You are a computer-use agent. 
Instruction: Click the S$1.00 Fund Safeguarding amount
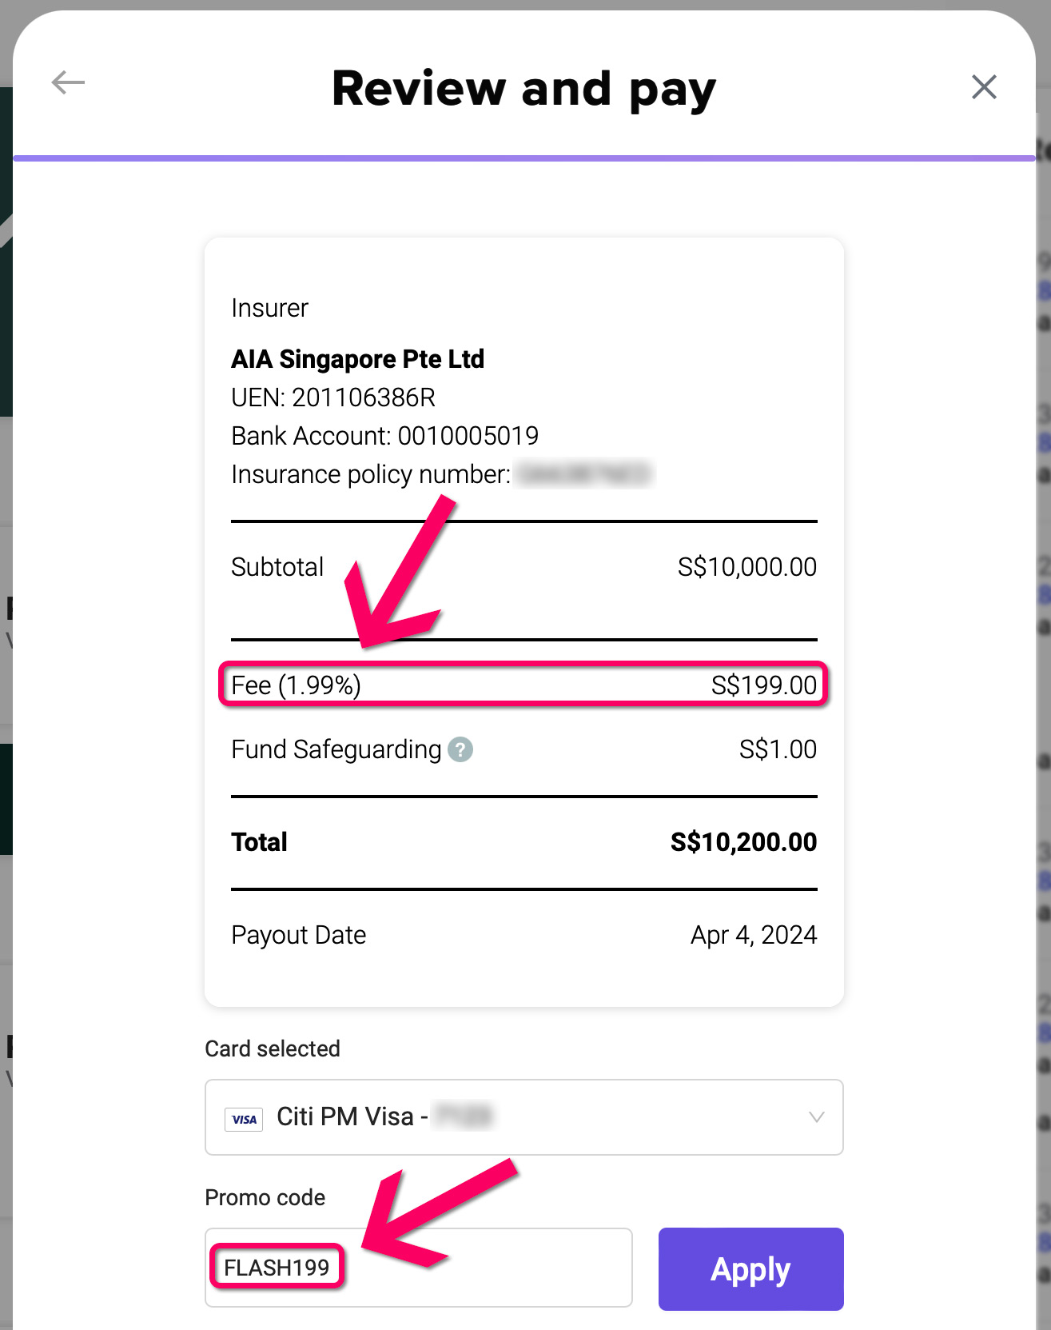pyautogui.click(x=777, y=749)
